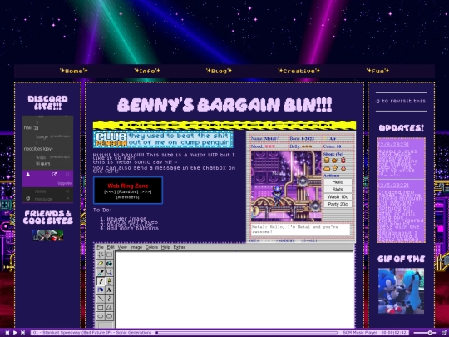This screenshot has height=337, width=449.
Task: Skip to next track in music player
Action: point(23,332)
